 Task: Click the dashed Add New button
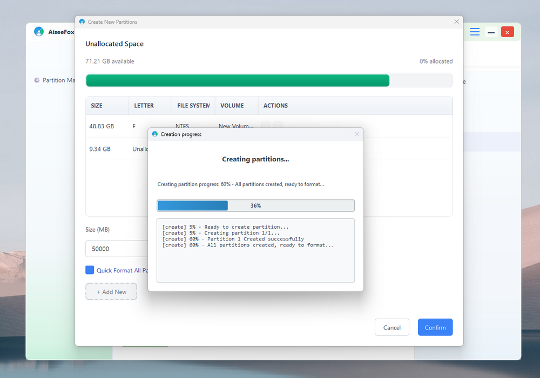(x=111, y=292)
